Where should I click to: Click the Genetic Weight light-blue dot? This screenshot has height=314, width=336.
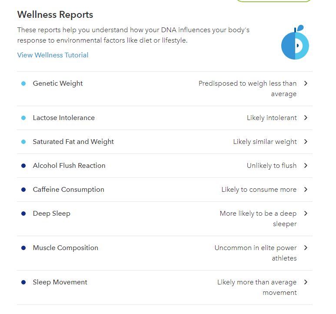click(x=23, y=84)
